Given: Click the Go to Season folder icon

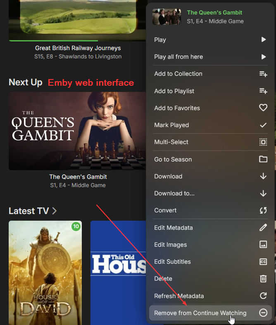Looking at the screenshot, I should click(263, 159).
